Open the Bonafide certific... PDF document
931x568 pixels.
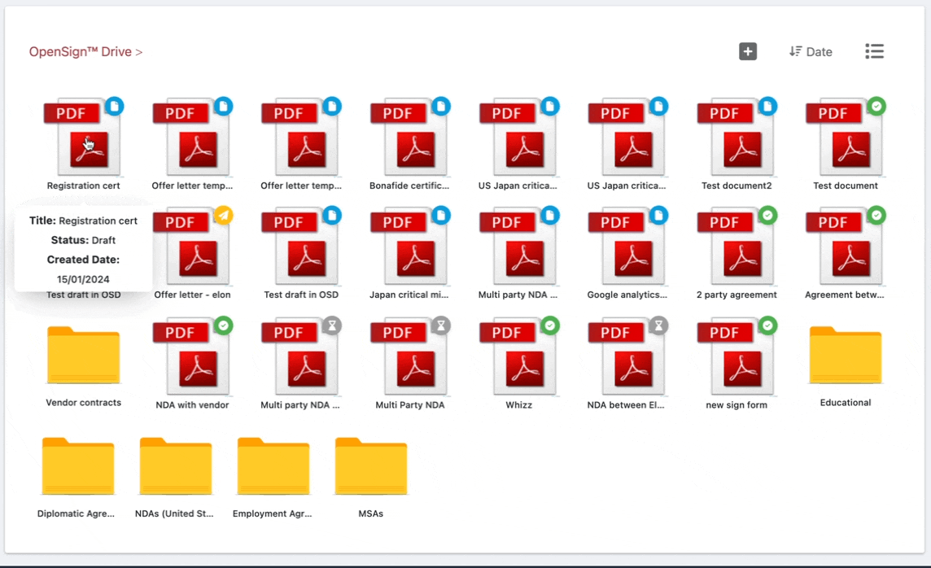(x=409, y=137)
